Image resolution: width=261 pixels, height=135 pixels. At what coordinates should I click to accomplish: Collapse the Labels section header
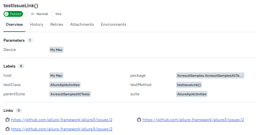9,66
